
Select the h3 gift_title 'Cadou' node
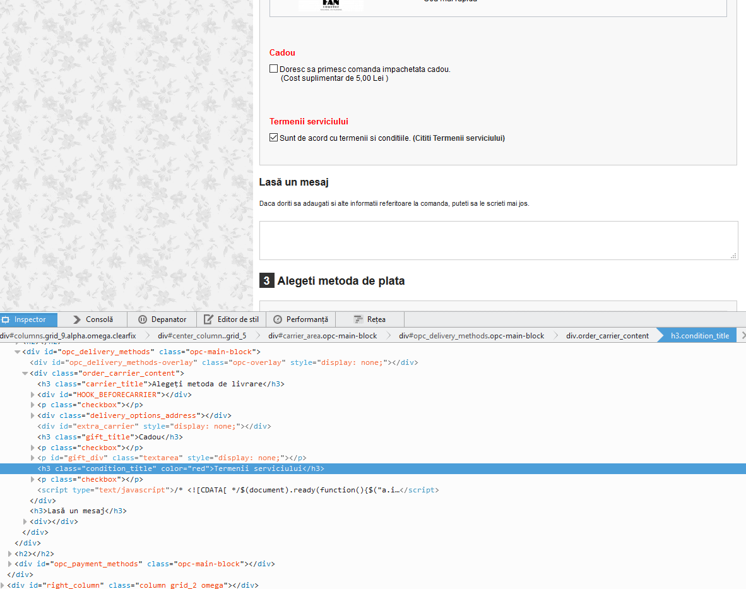pyautogui.click(x=110, y=437)
